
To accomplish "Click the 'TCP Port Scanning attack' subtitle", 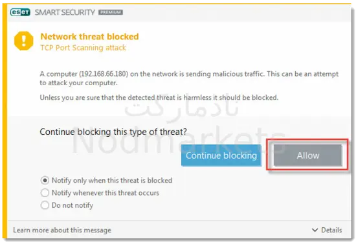I will tap(83, 48).
